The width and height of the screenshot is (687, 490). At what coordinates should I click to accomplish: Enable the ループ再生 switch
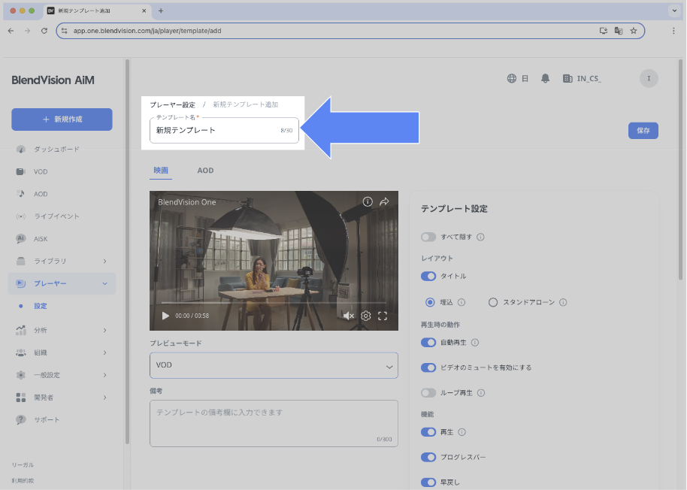pos(428,393)
